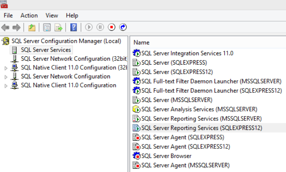Screen dimensions: 286x172
Task: Click Reporting Services (SQLEXPRESS12) report icon
Action: click(136, 128)
